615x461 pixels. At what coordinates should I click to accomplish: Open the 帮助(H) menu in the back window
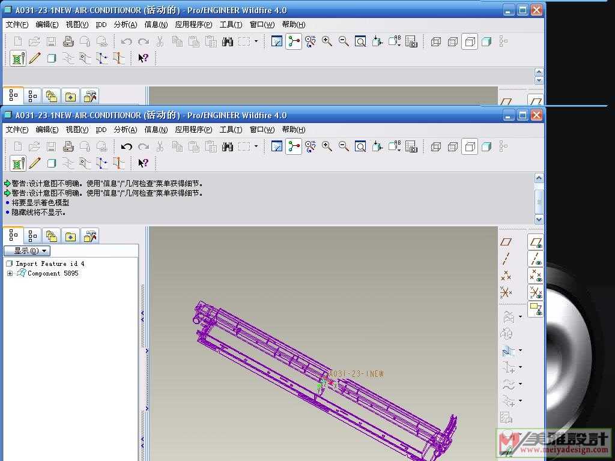293,25
